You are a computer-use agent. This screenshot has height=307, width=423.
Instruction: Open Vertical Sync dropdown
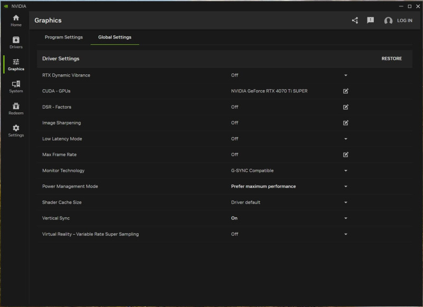click(346, 218)
